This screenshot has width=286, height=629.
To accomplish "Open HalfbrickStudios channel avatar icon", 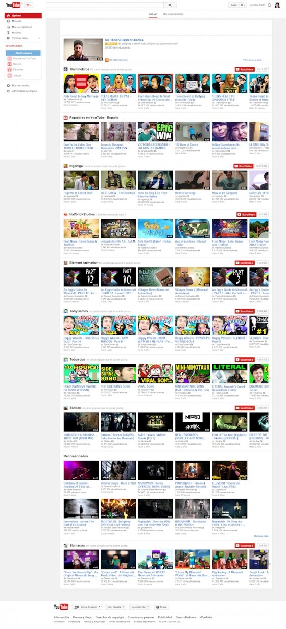I will pyautogui.click(x=66, y=214).
